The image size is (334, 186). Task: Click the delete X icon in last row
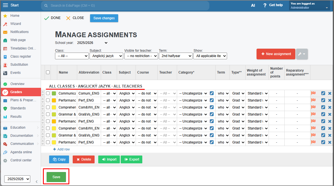tap(330, 142)
